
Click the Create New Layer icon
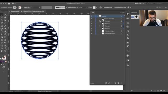pyautogui.click(x=118, y=83)
